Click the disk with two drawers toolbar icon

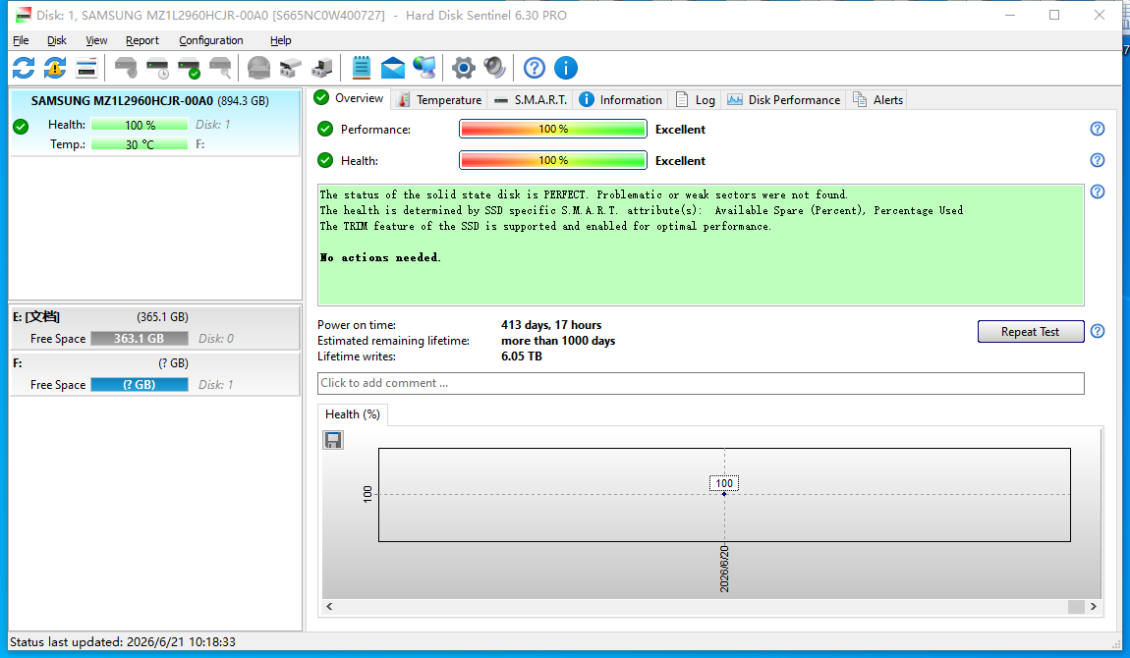pyautogui.click(x=291, y=69)
